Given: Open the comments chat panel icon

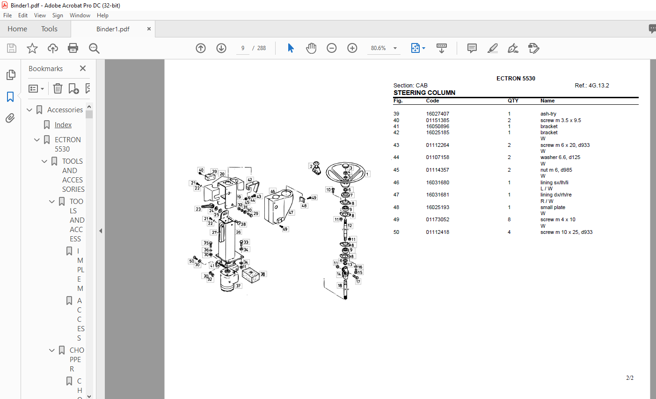Looking at the screenshot, I should tap(652, 29).
